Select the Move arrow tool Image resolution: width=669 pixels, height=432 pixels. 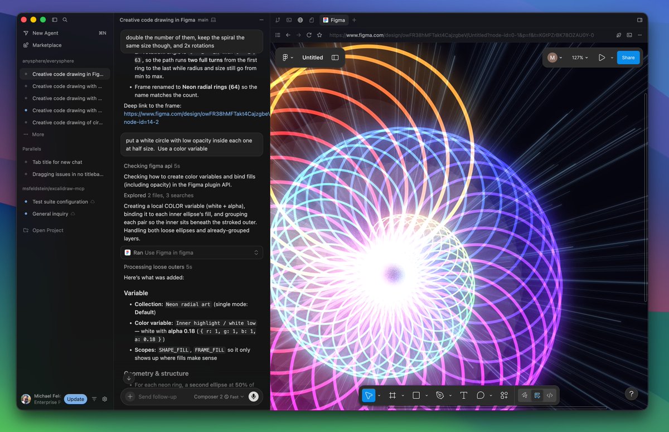369,395
